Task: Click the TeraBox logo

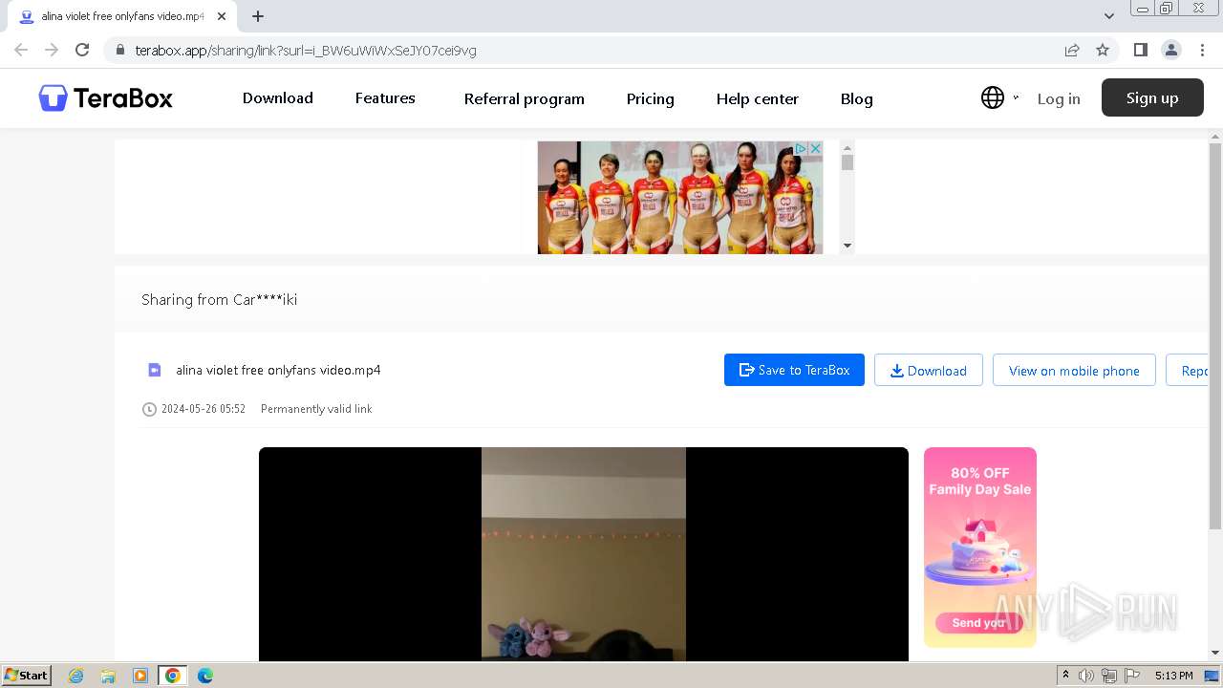Action: tap(105, 98)
